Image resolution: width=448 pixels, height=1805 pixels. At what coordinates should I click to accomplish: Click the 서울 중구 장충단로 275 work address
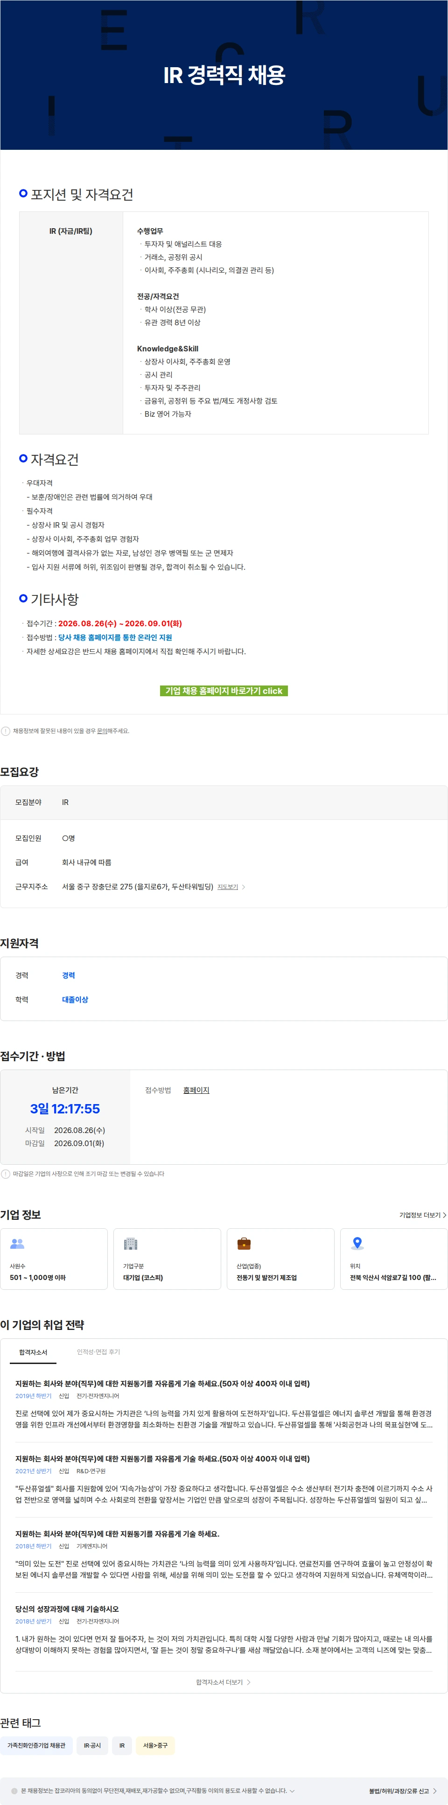pyautogui.click(x=137, y=886)
